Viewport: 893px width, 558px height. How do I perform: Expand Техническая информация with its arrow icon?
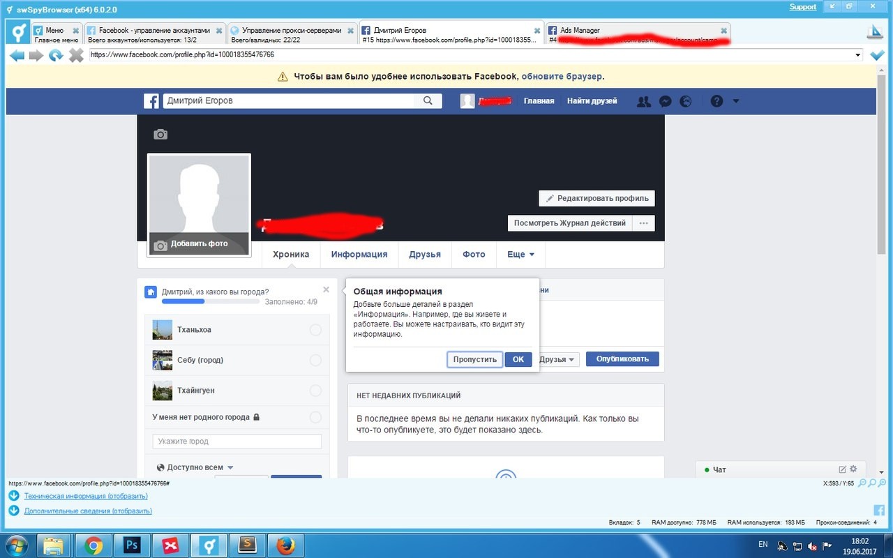pyautogui.click(x=14, y=496)
